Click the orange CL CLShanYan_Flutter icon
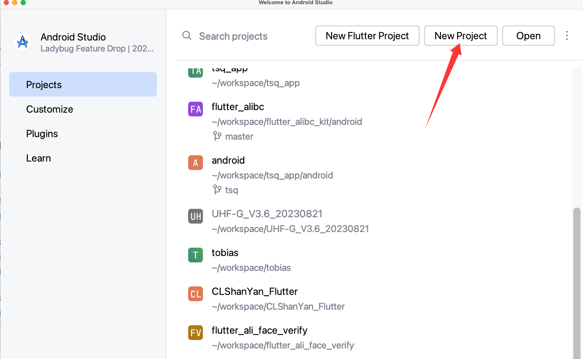The height and width of the screenshot is (359, 583). (x=195, y=294)
